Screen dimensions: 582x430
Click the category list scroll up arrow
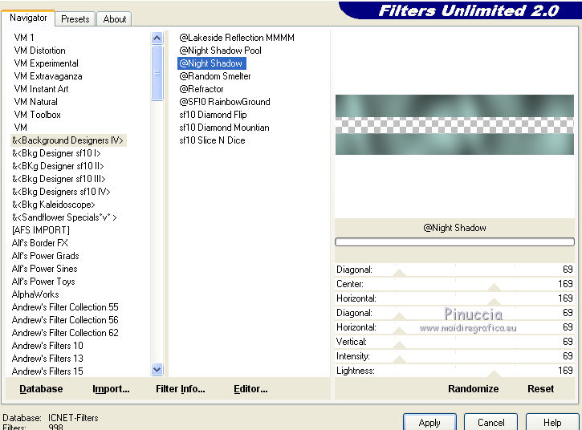pos(157,38)
